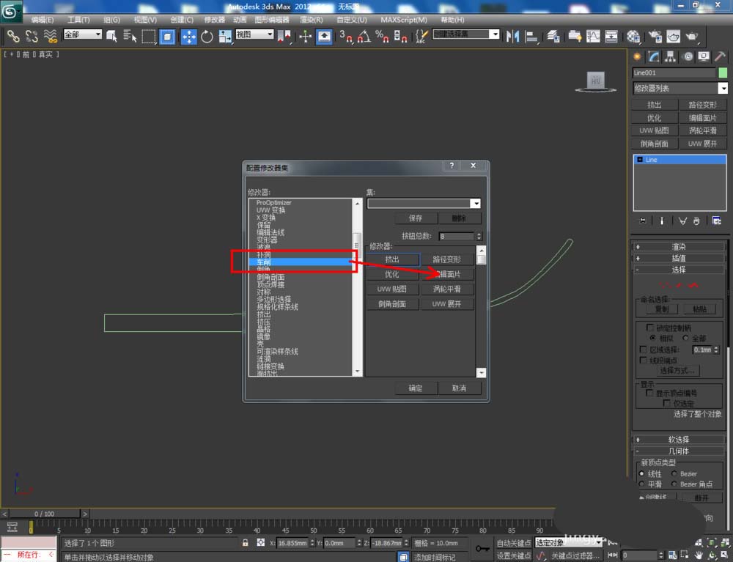Click the Select Object arrow tool
733x562 pixels.
(112, 36)
